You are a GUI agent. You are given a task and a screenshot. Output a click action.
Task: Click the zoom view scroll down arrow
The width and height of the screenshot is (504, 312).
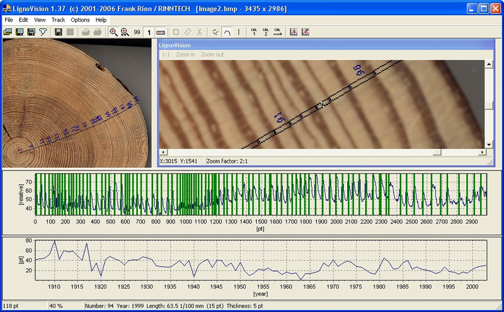(x=488, y=145)
